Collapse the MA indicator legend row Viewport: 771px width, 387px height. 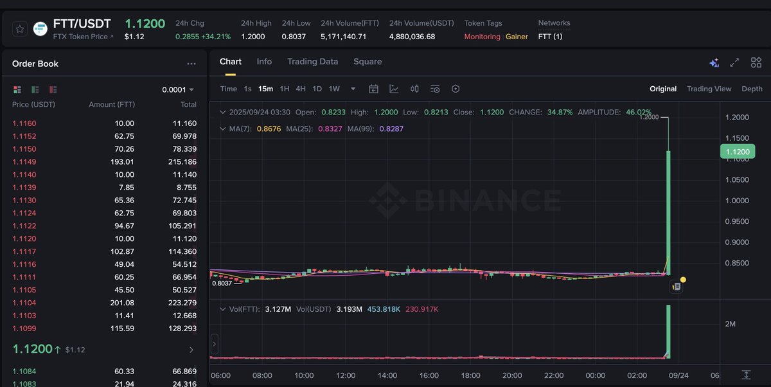point(223,129)
